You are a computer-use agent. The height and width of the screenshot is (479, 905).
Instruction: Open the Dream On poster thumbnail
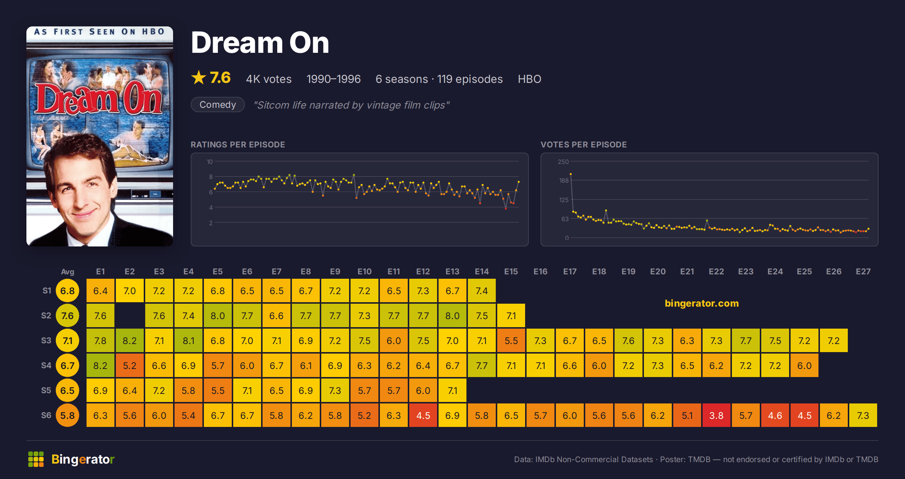[100, 136]
